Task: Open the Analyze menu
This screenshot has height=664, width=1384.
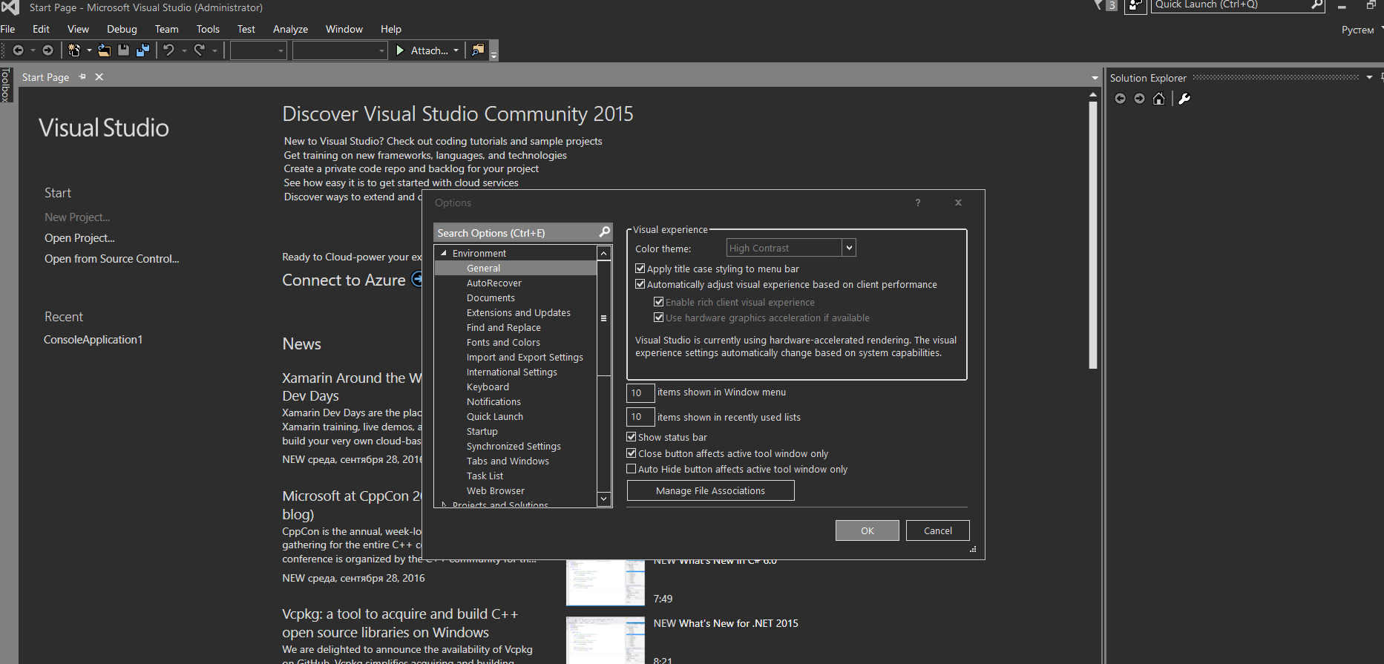Action: click(x=290, y=29)
